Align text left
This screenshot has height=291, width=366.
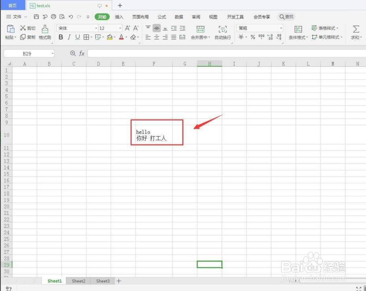pyautogui.click(x=148, y=37)
